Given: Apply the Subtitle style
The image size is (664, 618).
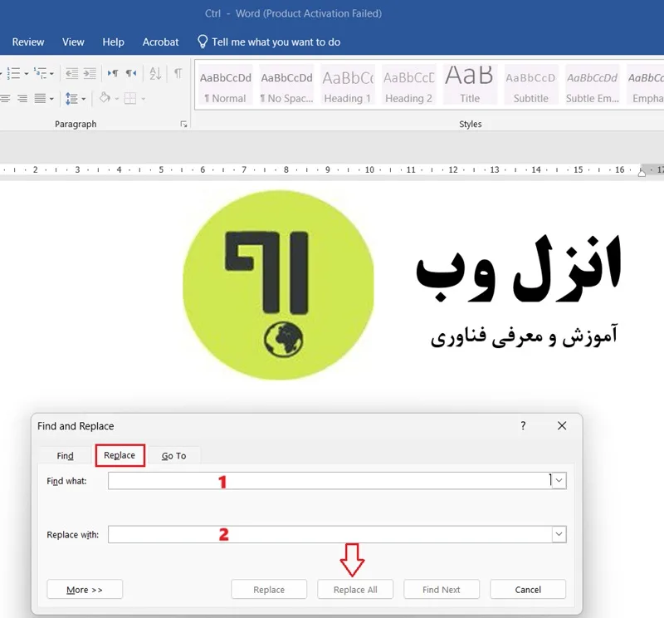Looking at the screenshot, I should 530,86.
